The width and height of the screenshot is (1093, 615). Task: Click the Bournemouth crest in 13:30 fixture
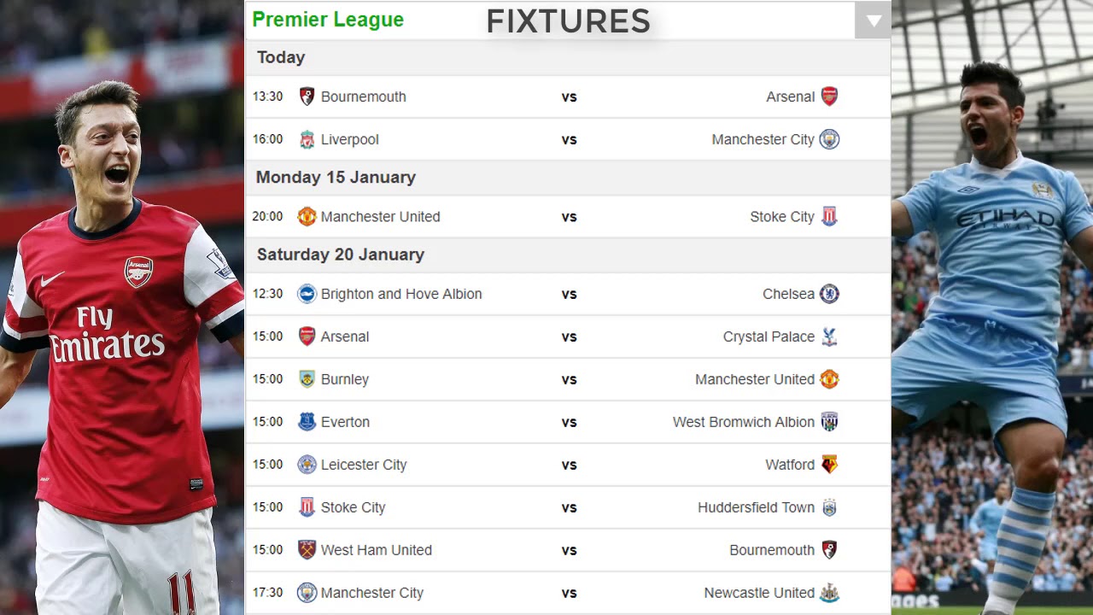click(307, 97)
